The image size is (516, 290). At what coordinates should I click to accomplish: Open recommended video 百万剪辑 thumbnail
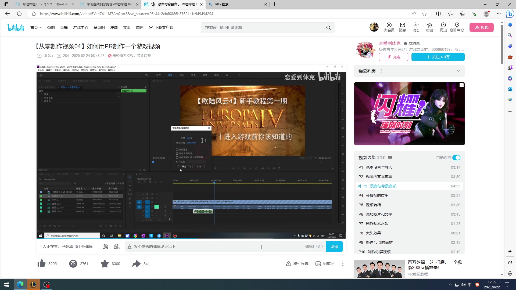point(379,269)
